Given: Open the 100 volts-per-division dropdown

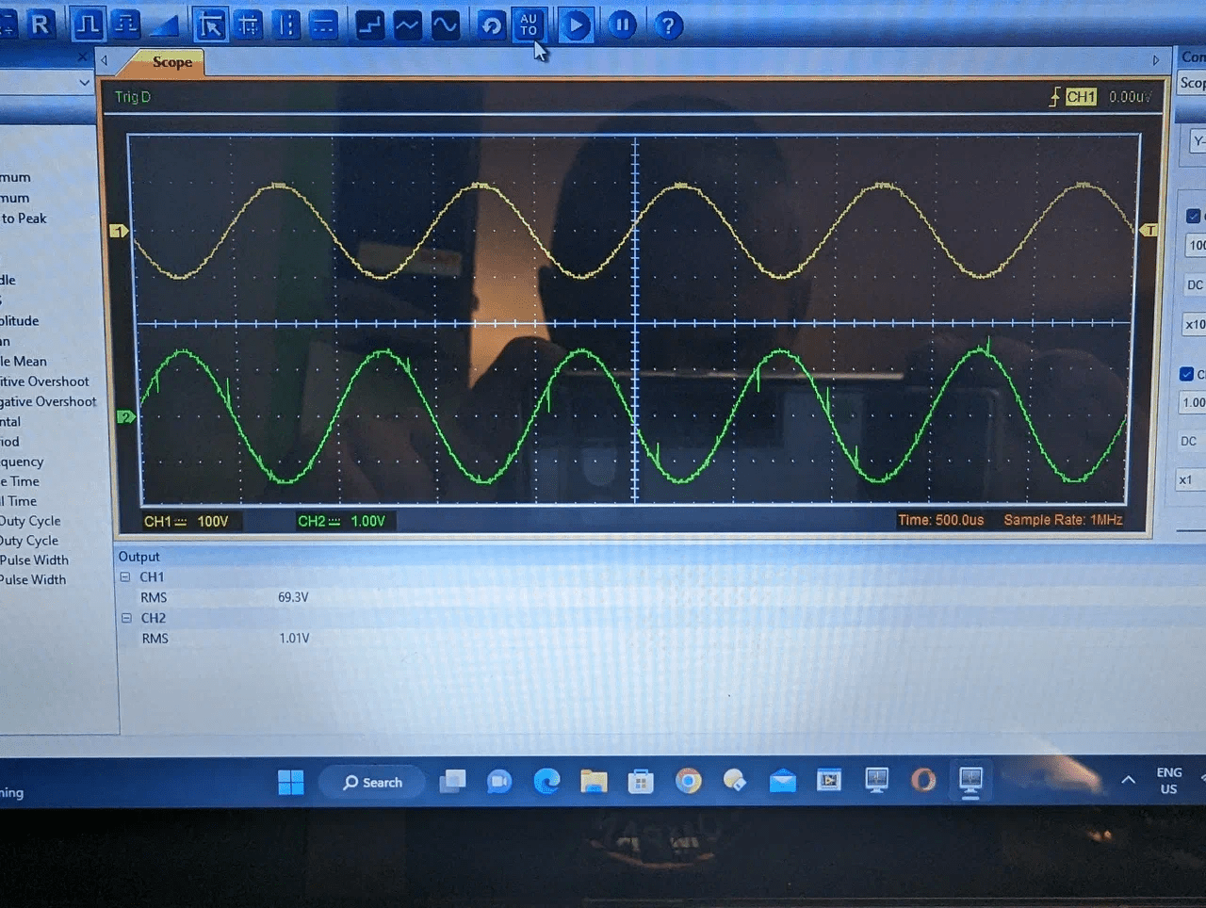Looking at the screenshot, I should [1196, 246].
